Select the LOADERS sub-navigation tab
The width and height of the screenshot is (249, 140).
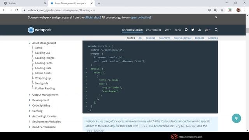(213, 38)
